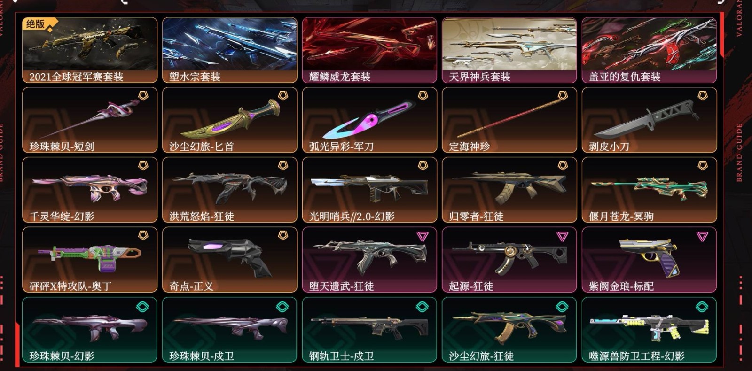Select the 起源-狂徒 skin card

[x=509, y=260]
